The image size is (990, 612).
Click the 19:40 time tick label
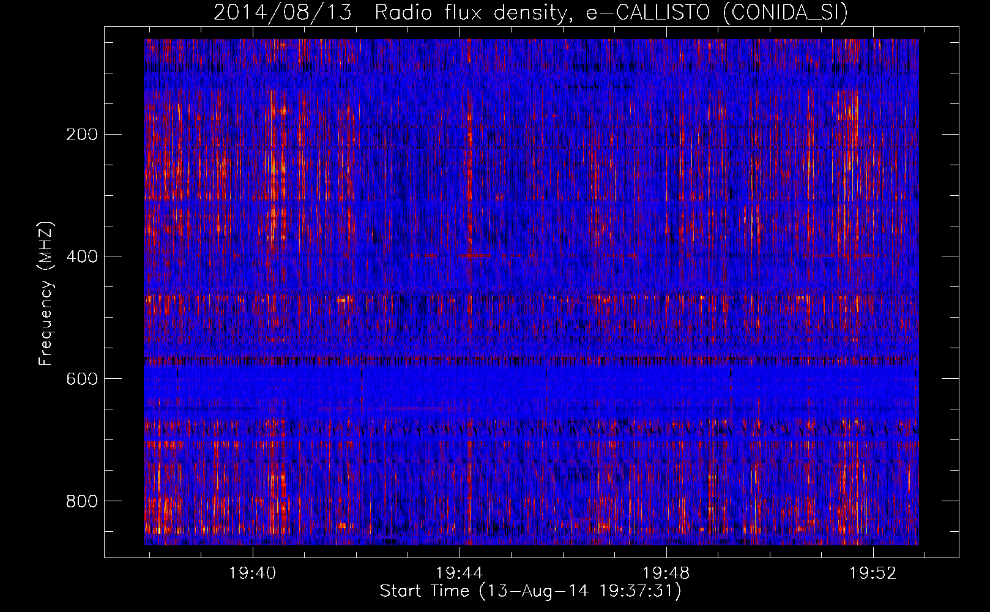coord(252,573)
